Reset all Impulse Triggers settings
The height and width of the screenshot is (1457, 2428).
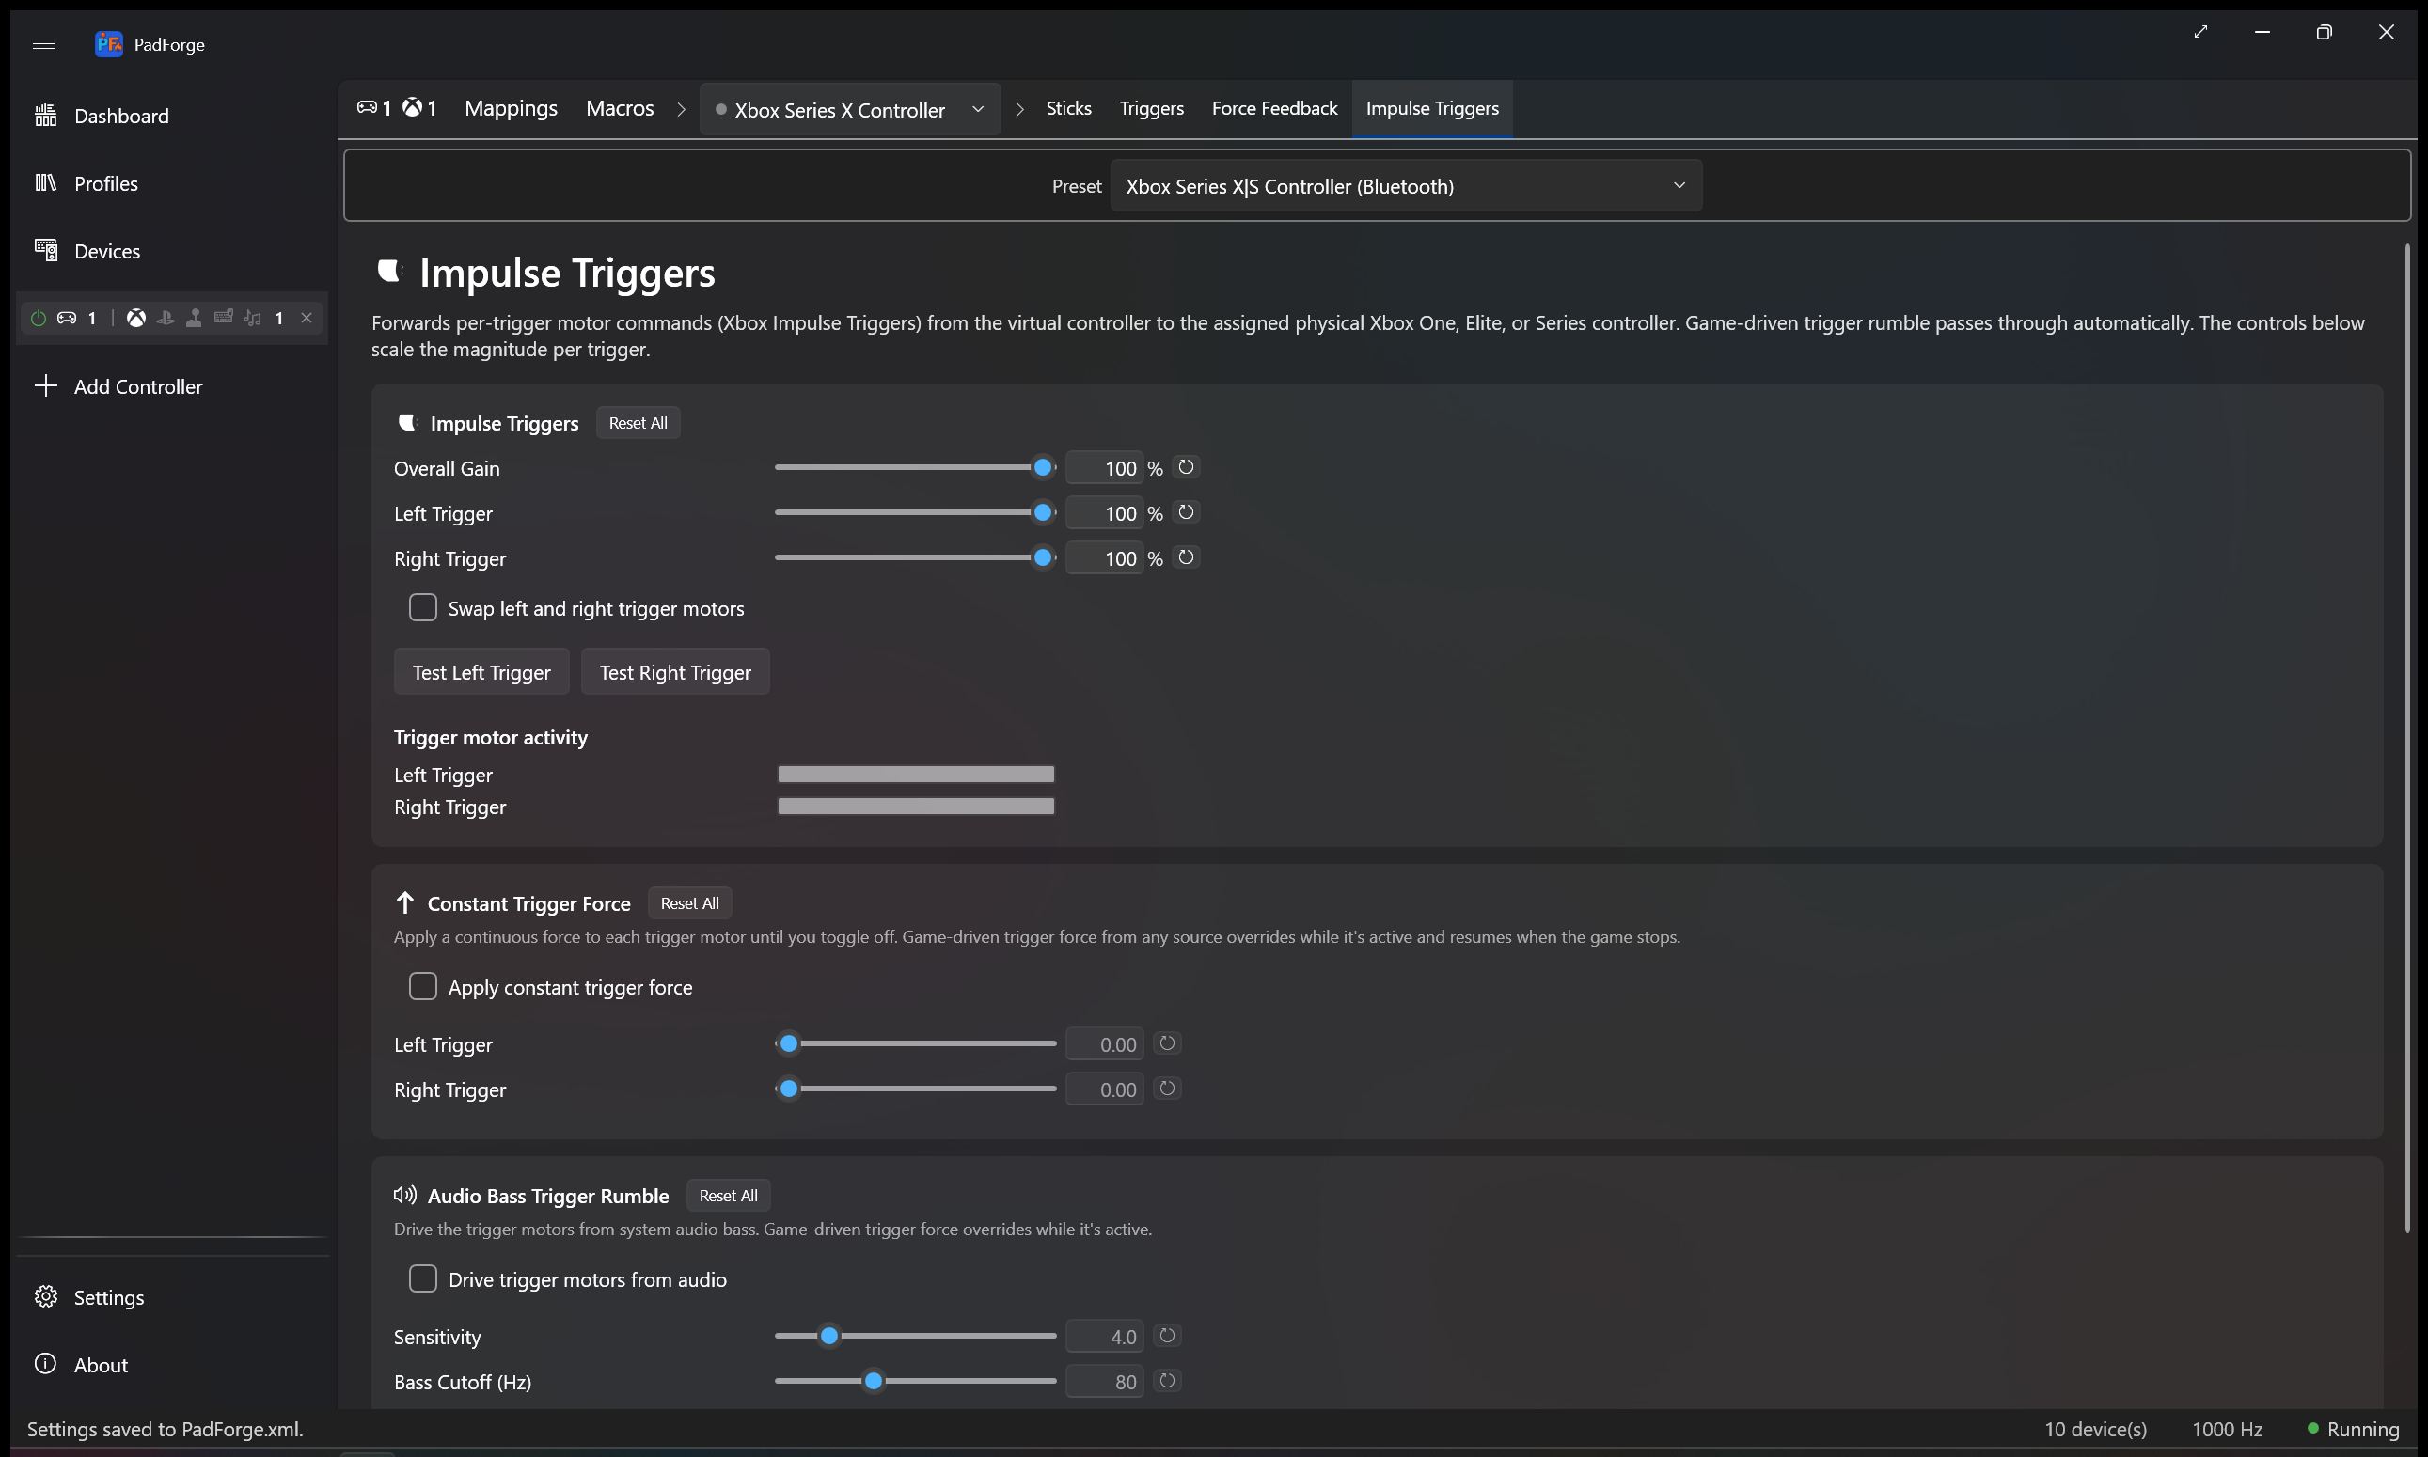click(638, 423)
